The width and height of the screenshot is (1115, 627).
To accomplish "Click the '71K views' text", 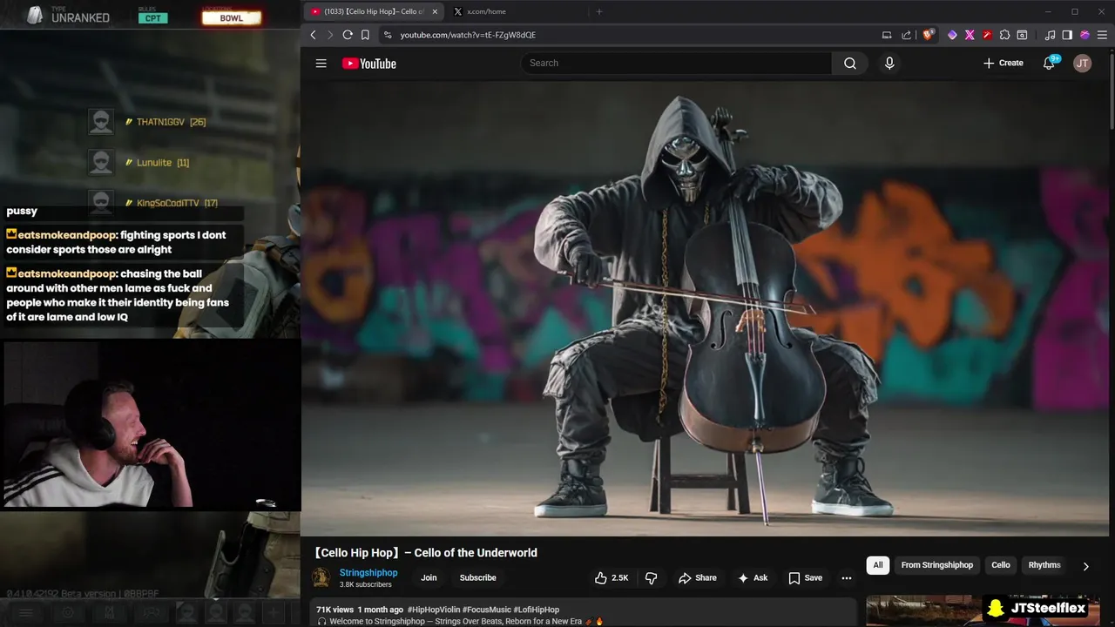I will coord(335,610).
